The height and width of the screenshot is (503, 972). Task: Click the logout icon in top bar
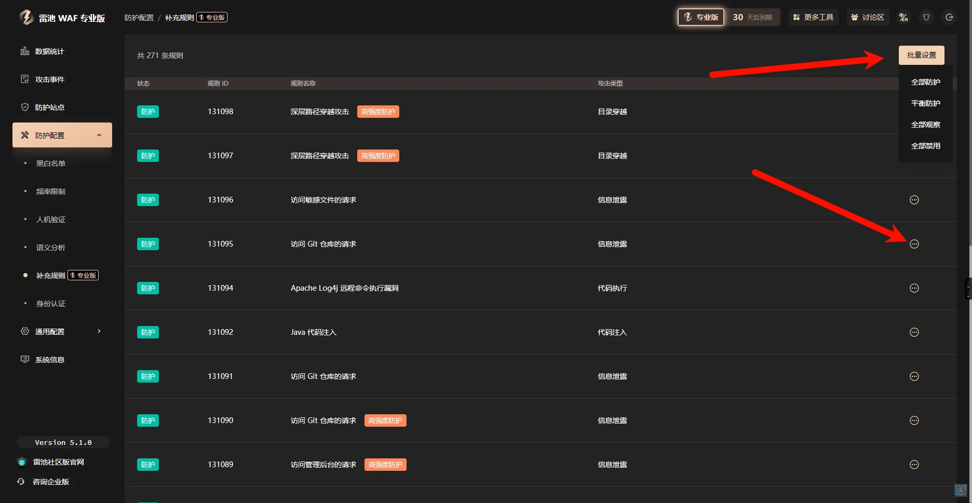[949, 17]
